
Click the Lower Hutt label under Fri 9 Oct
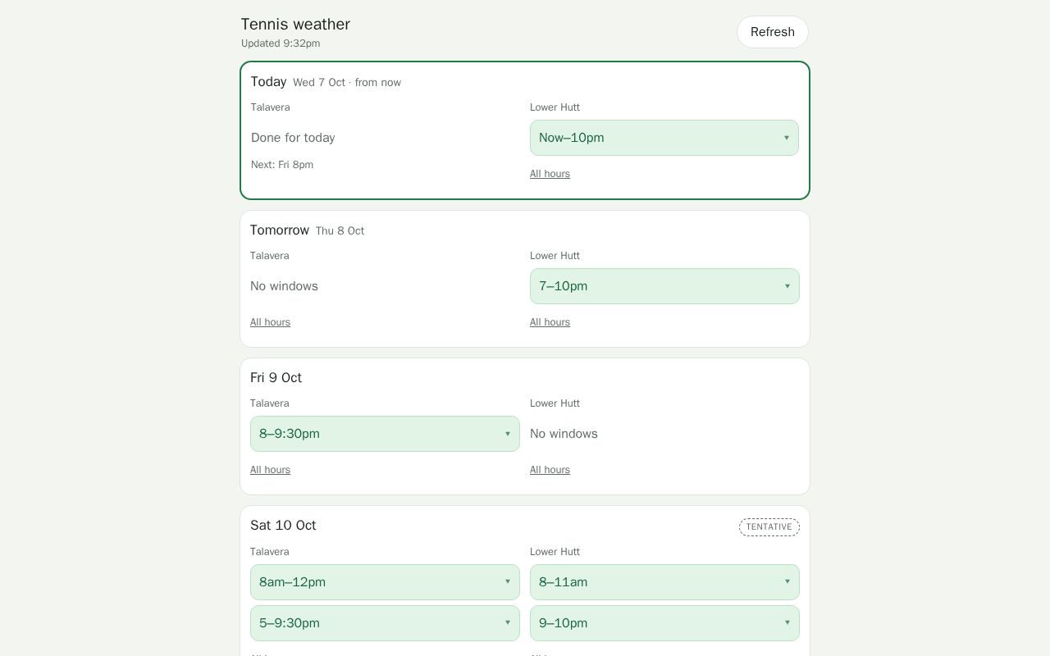(x=555, y=403)
